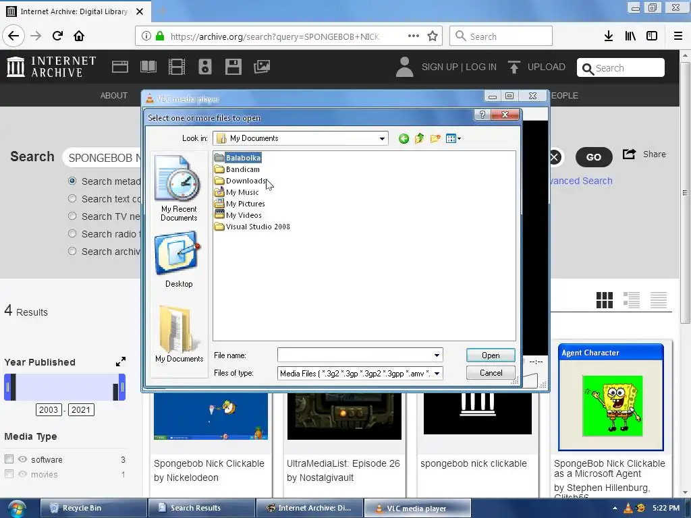691x518 pixels.
Task: Select the Downloads folder
Action: (240, 181)
